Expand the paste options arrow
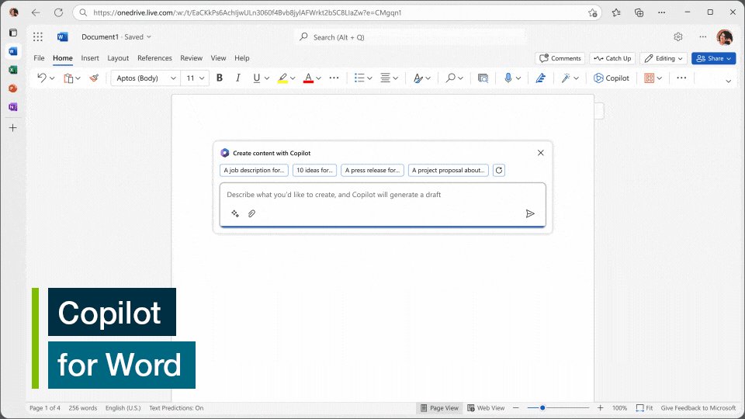 coord(78,78)
